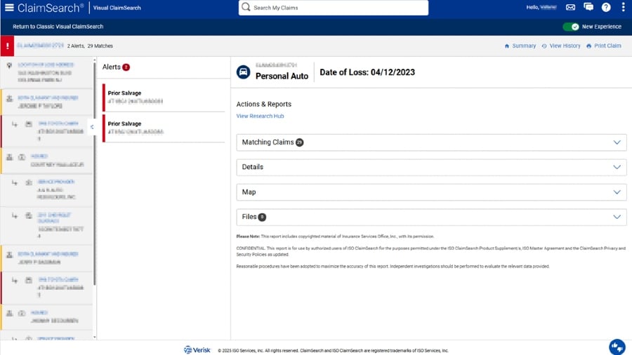This screenshot has width=632, height=355.
Task: Click the Files count badge
Action: tap(262, 217)
